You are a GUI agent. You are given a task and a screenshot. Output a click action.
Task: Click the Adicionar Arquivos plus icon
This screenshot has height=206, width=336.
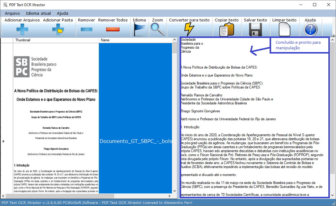(22, 29)
